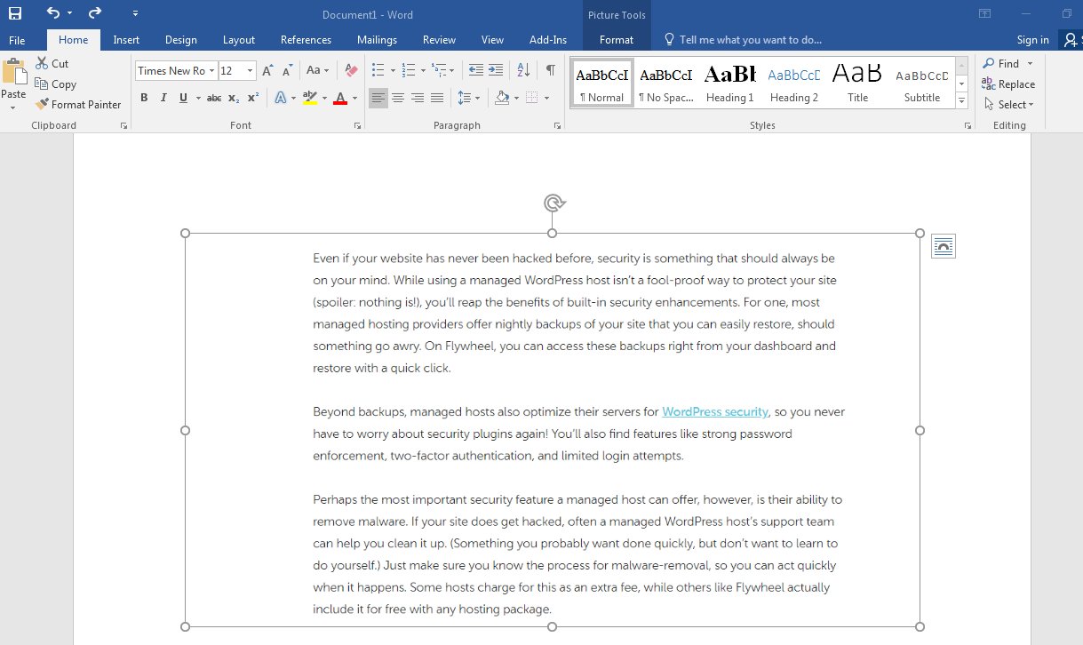This screenshot has width=1083, height=645.
Task: Toggle italic formatting
Action: pos(162,98)
